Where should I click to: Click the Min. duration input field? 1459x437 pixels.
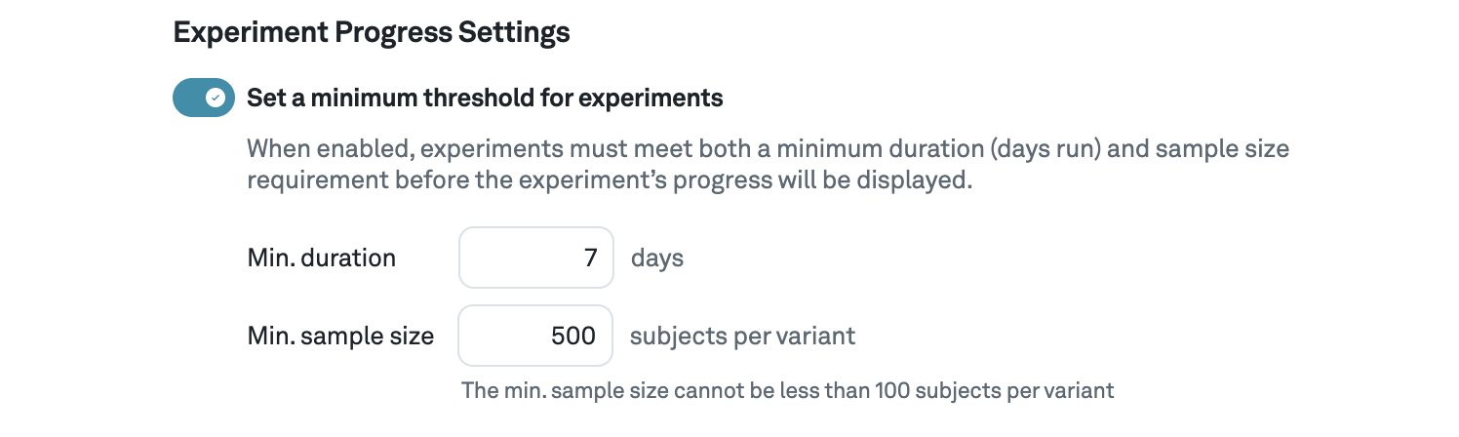535,258
